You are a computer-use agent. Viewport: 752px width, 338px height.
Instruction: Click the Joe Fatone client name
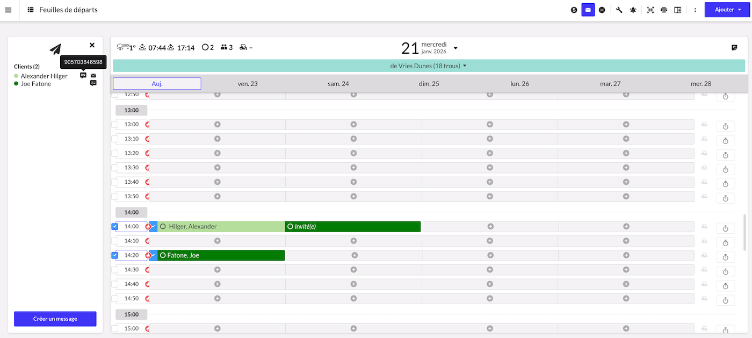(x=36, y=83)
